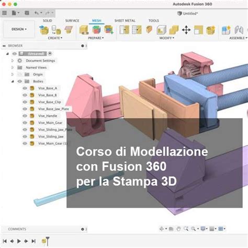Click the Combine Face Groups icon
Screen dimensions: 248x248
tap(109, 30)
